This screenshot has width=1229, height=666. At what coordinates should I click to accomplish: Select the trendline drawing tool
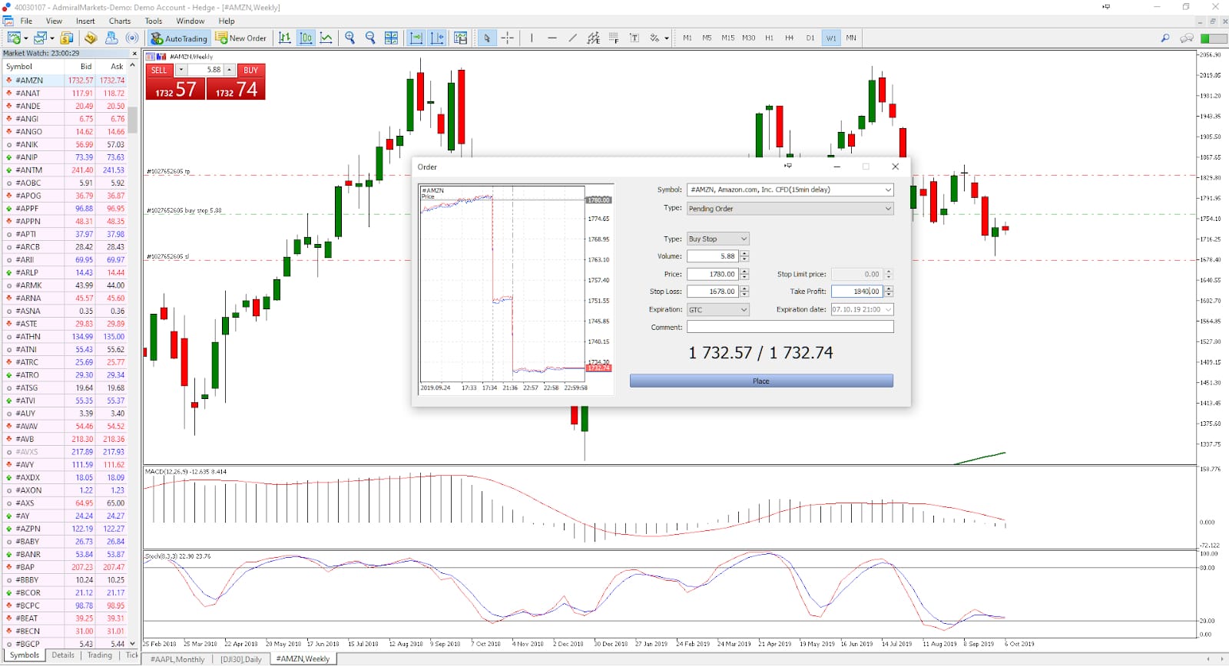573,38
